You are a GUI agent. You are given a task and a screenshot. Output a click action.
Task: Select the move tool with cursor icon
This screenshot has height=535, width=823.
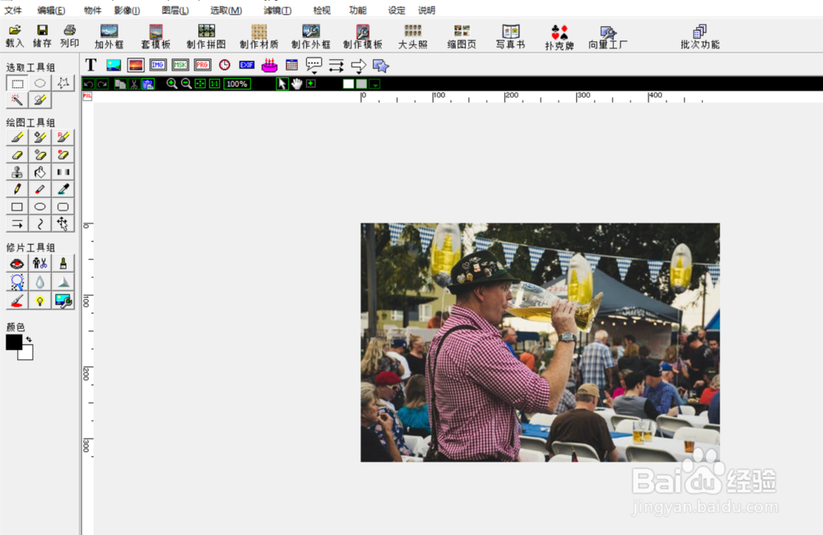point(63,224)
